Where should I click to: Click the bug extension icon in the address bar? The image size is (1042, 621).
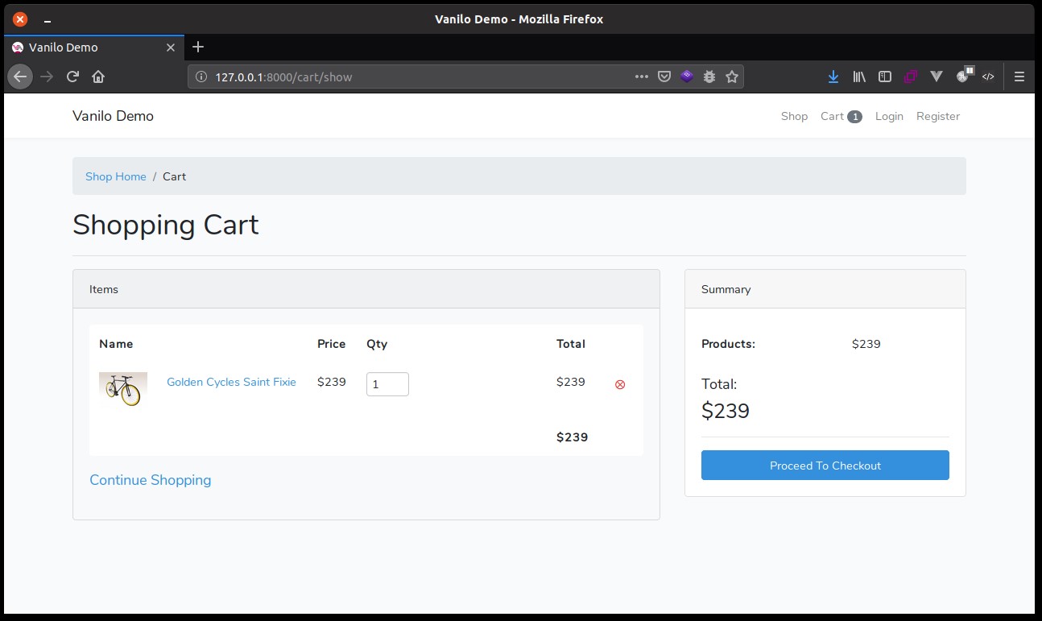point(709,77)
